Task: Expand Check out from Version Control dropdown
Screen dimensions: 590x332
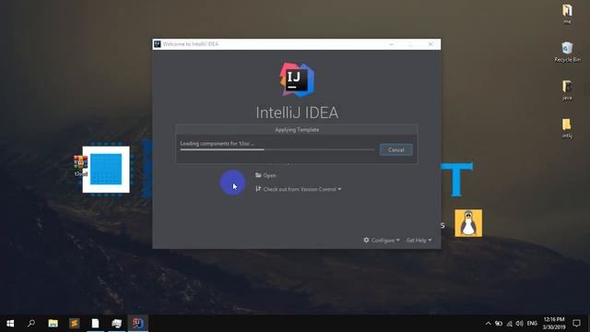Action: 299,189
